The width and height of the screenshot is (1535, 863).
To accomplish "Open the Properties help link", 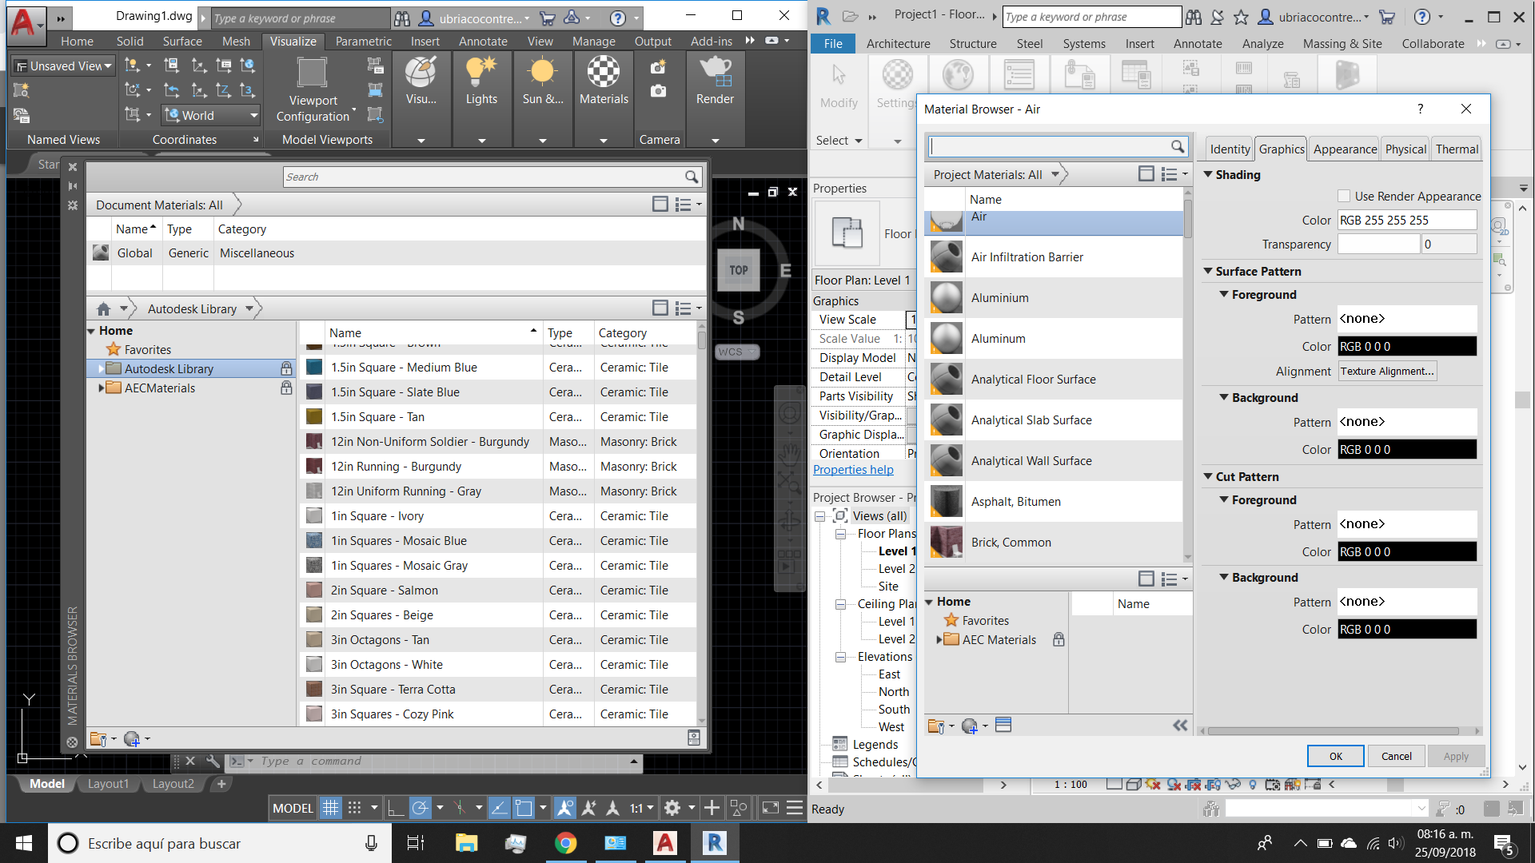I will pos(853,470).
